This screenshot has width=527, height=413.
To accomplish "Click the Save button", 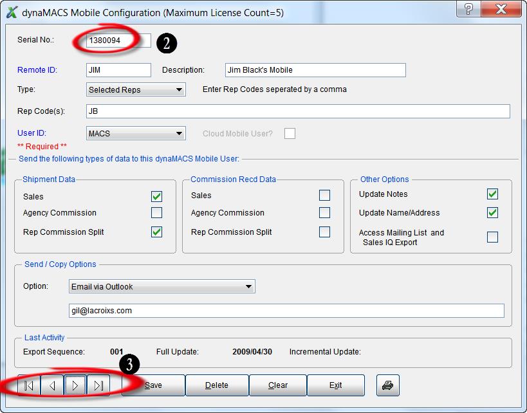I will click(x=153, y=385).
